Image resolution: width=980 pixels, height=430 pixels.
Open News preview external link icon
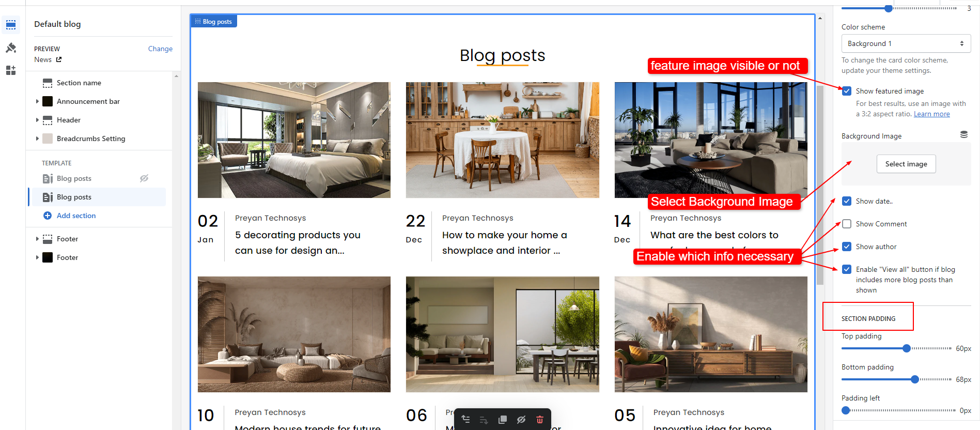[x=59, y=59]
